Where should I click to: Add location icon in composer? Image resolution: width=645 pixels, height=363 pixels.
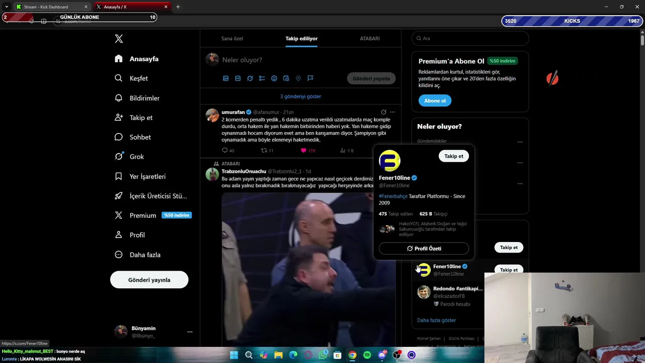pyautogui.click(x=298, y=79)
